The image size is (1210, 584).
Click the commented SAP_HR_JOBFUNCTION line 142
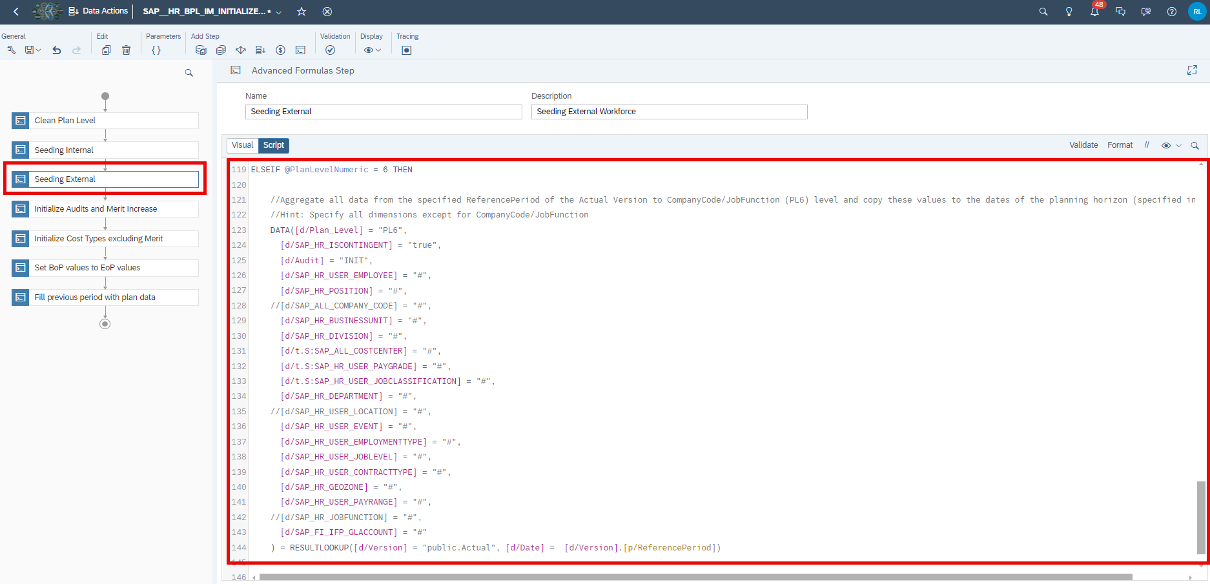(x=345, y=518)
